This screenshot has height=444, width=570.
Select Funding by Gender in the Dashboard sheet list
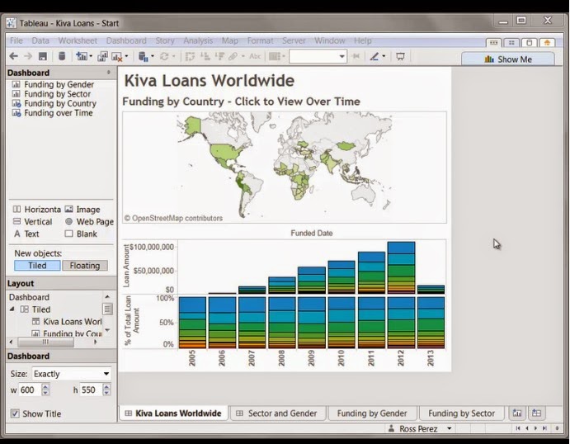[53, 84]
